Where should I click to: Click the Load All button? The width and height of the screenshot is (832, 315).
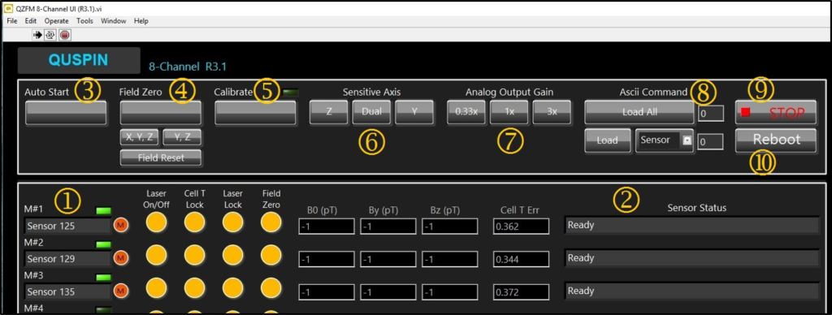639,112
